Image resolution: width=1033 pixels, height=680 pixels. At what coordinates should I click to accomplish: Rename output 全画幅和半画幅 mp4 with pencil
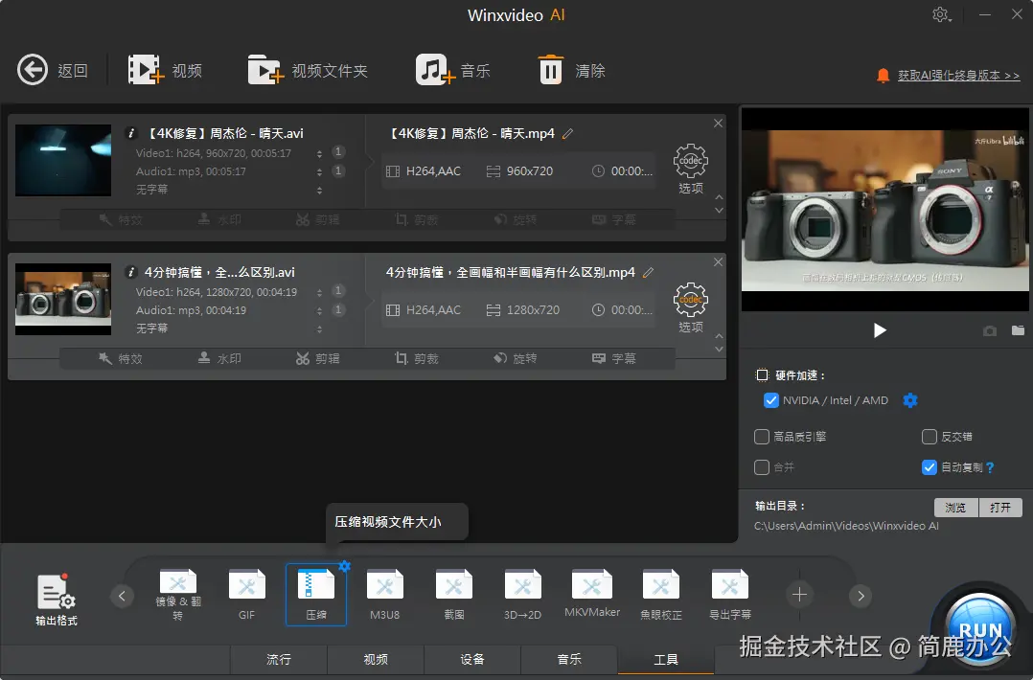[x=648, y=273]
